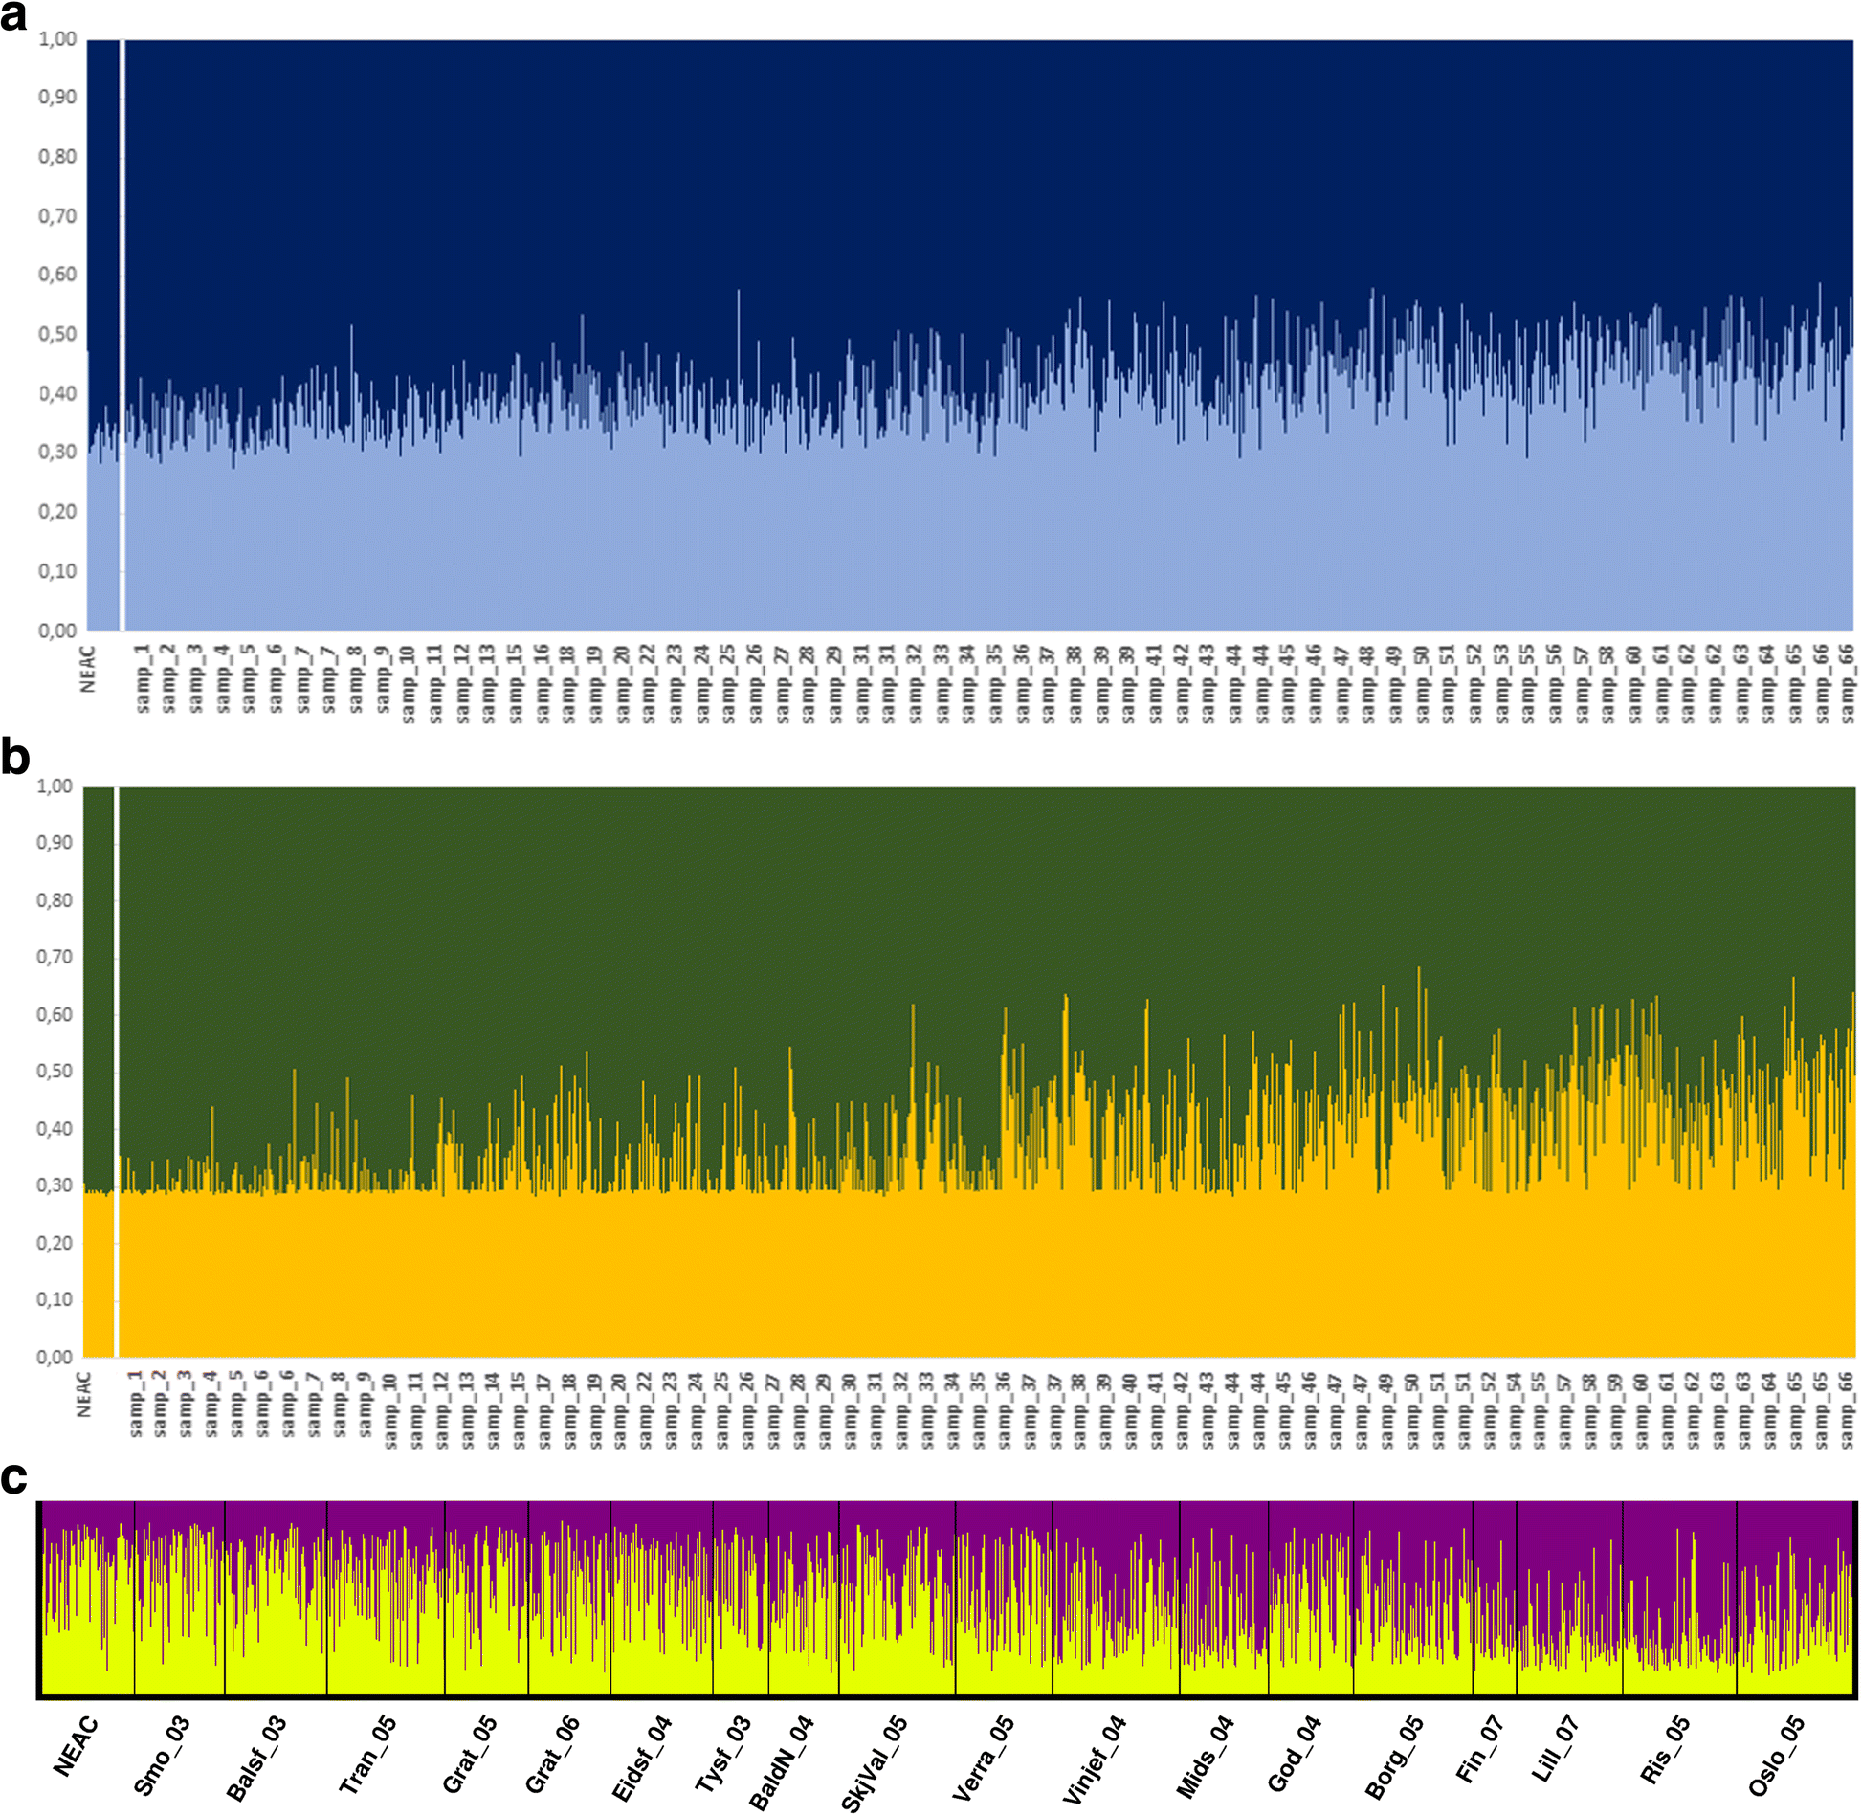
Task: Click the '0,50' axis tick in panel a
Action: pyautogui.click(x=56, y=335)
